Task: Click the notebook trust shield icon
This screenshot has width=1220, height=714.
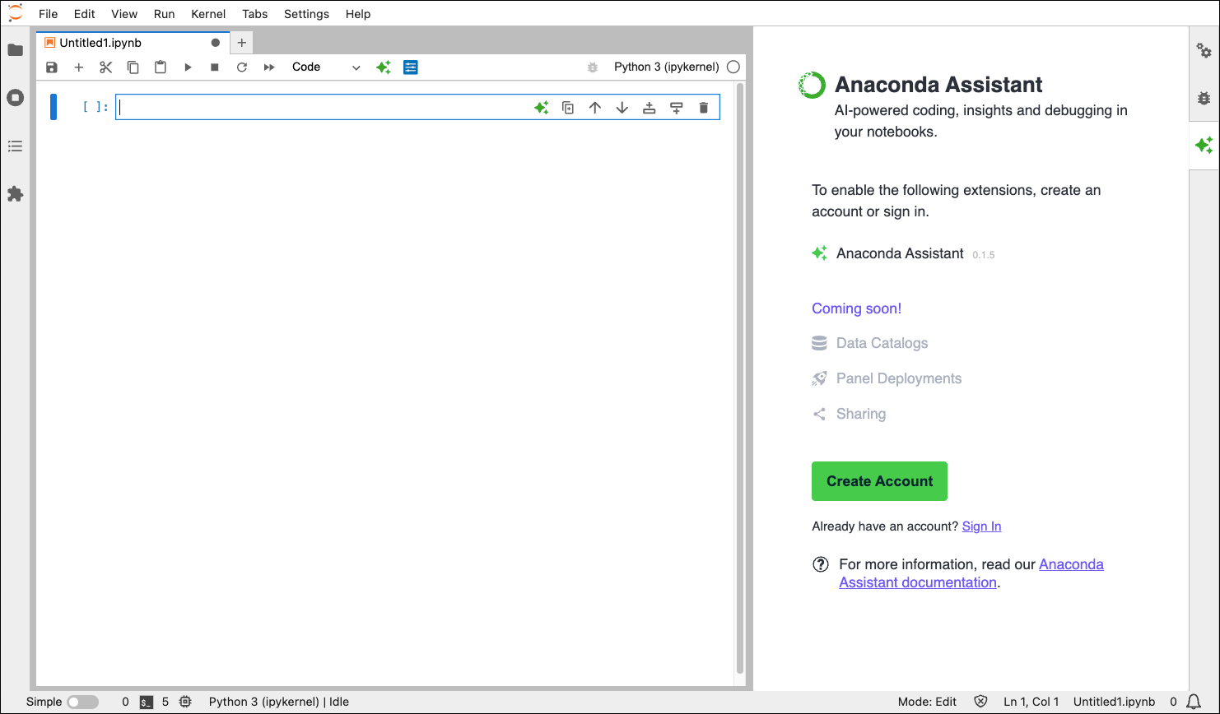Action: tap(980, 702)
